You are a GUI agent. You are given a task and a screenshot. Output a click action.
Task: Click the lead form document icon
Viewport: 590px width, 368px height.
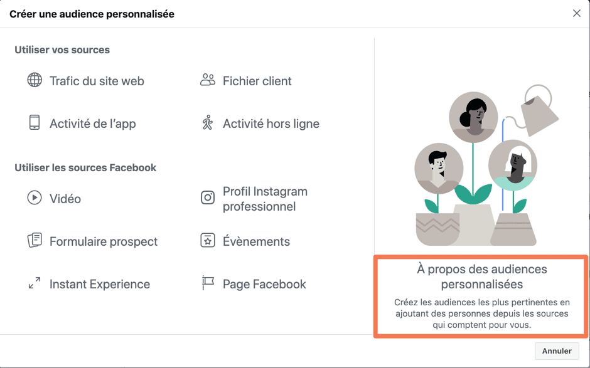35,241
